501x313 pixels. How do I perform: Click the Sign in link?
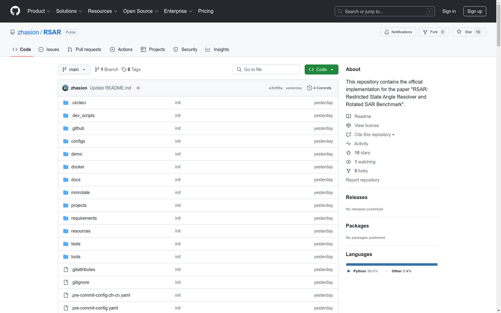(x=449, y=11)
